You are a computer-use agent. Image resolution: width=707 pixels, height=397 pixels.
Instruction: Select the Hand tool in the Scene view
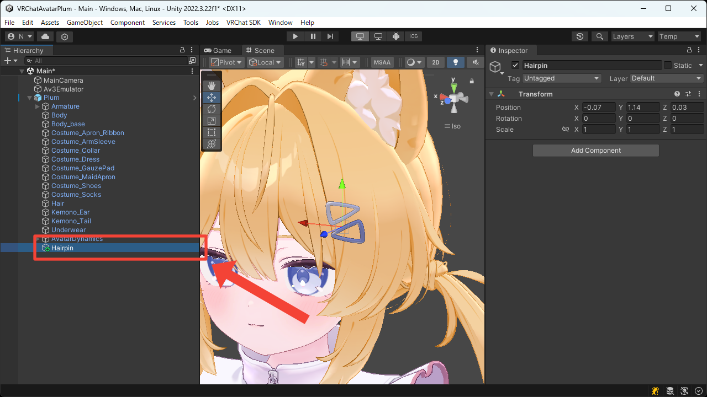point(212,85)
